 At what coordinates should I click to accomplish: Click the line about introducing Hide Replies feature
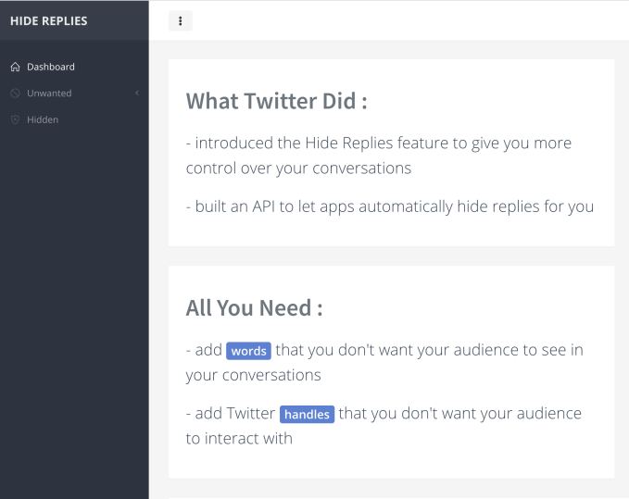[378, 143]
